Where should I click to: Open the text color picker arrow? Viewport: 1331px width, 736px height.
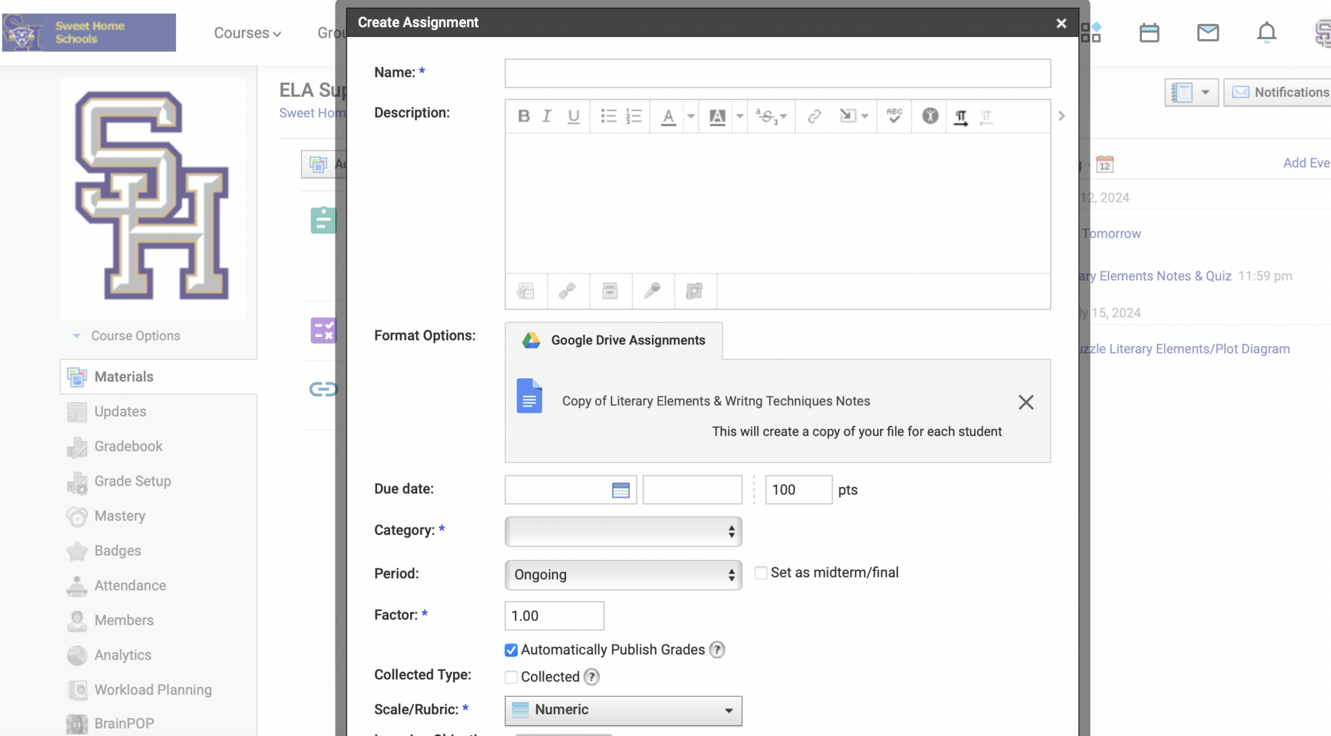pyautogui.click(x=691, y=116)
